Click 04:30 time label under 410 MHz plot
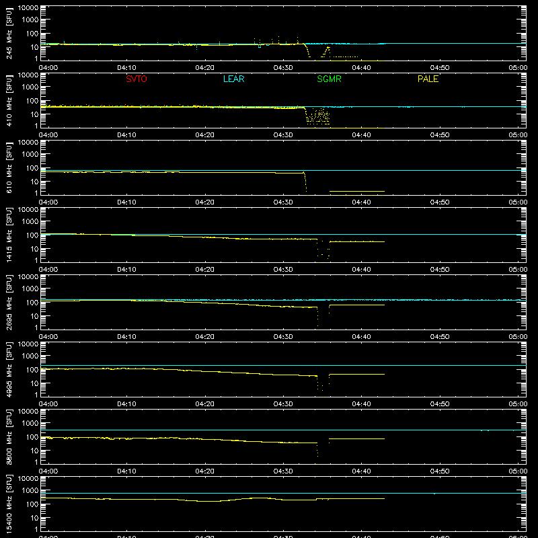 [x=283, y=135]
